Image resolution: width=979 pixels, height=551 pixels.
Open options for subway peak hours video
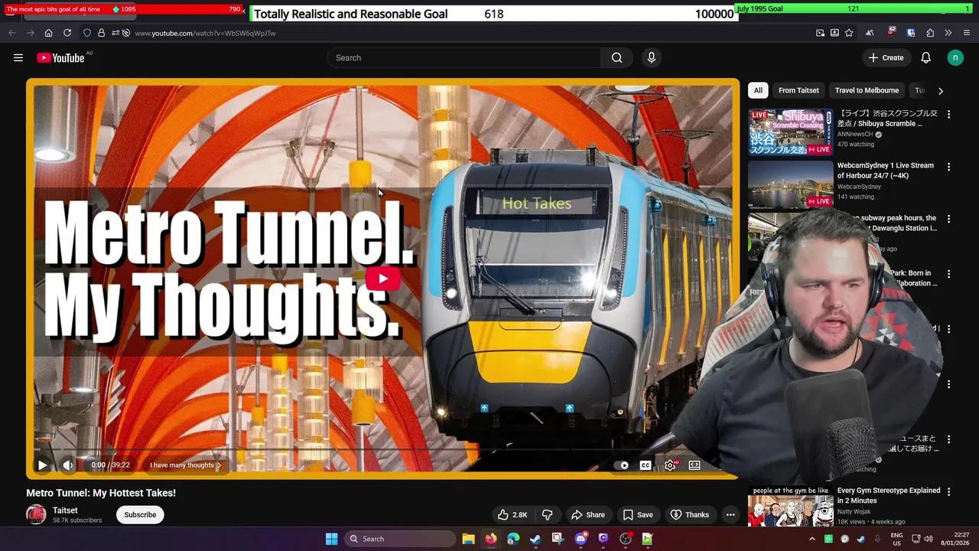(x=948, y=219)
